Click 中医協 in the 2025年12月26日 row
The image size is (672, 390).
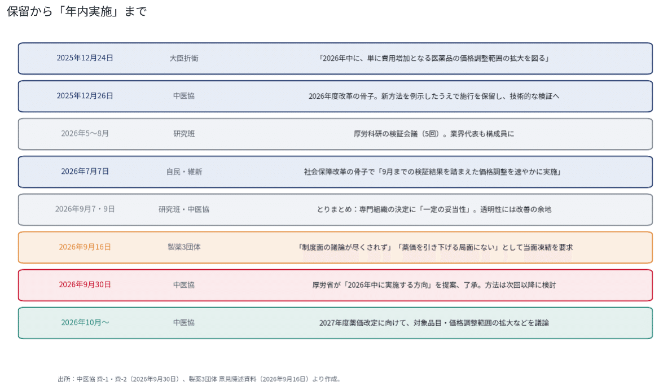184,96
